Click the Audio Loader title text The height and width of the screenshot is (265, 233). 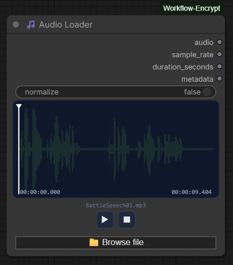(x=66, y=25)
